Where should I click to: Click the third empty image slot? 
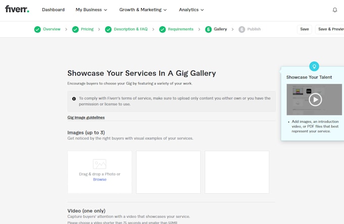click(237, 172)
